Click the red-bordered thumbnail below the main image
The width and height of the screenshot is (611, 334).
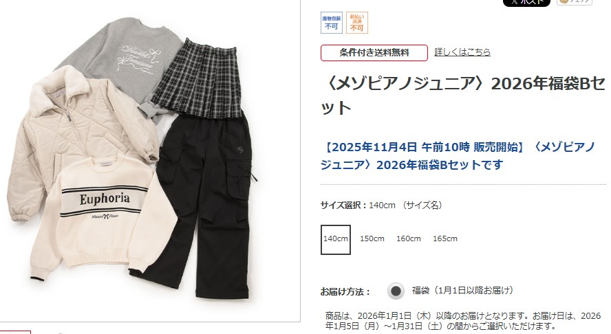click(15, 332)
